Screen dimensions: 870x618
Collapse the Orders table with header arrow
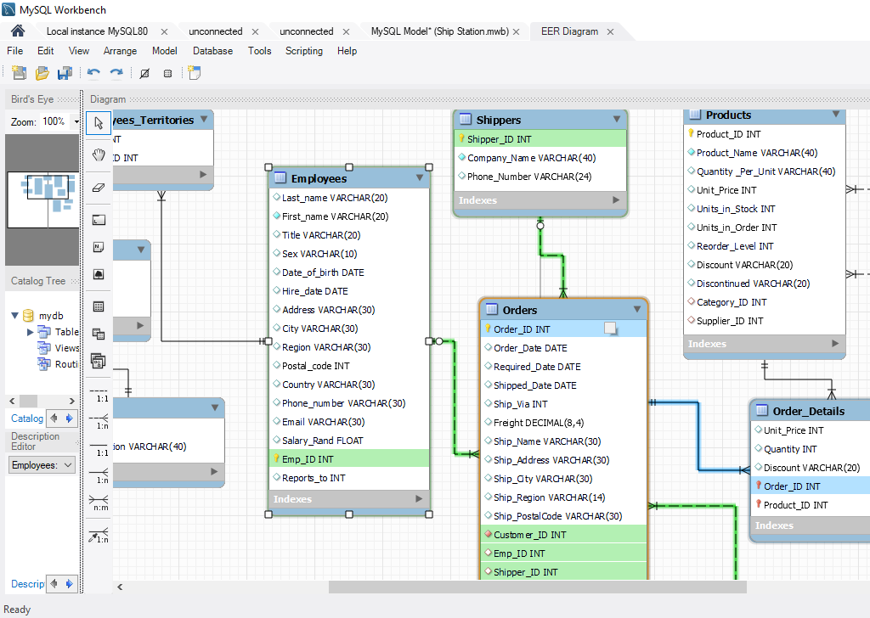(637, 309)
